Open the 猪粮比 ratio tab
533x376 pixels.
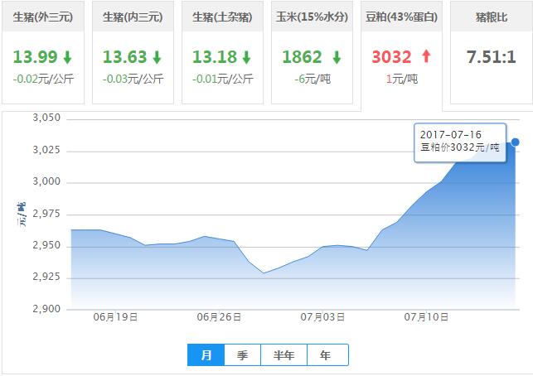click(x=492, y=52)
